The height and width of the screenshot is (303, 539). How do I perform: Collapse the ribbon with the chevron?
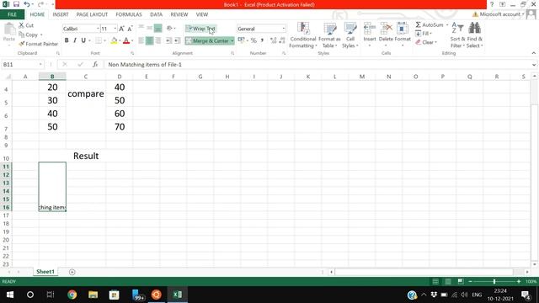(533, 53)
